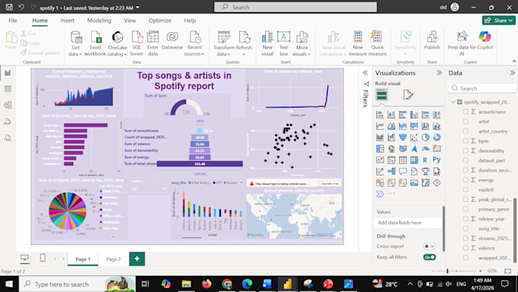Screen dimensions: 518x292
Task: Switch to Format visual pane icon
Action: [x=408, y=95]
